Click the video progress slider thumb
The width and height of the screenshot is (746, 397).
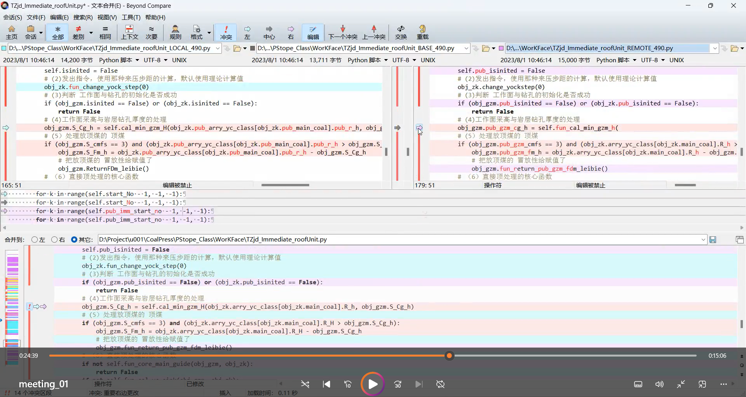pyautogui.click(x=449, y=355)
